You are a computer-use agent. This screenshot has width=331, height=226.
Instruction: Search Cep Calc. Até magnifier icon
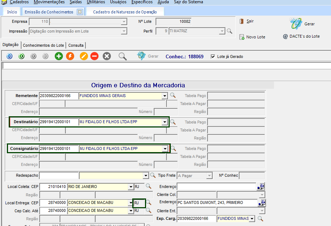(149, 210)
